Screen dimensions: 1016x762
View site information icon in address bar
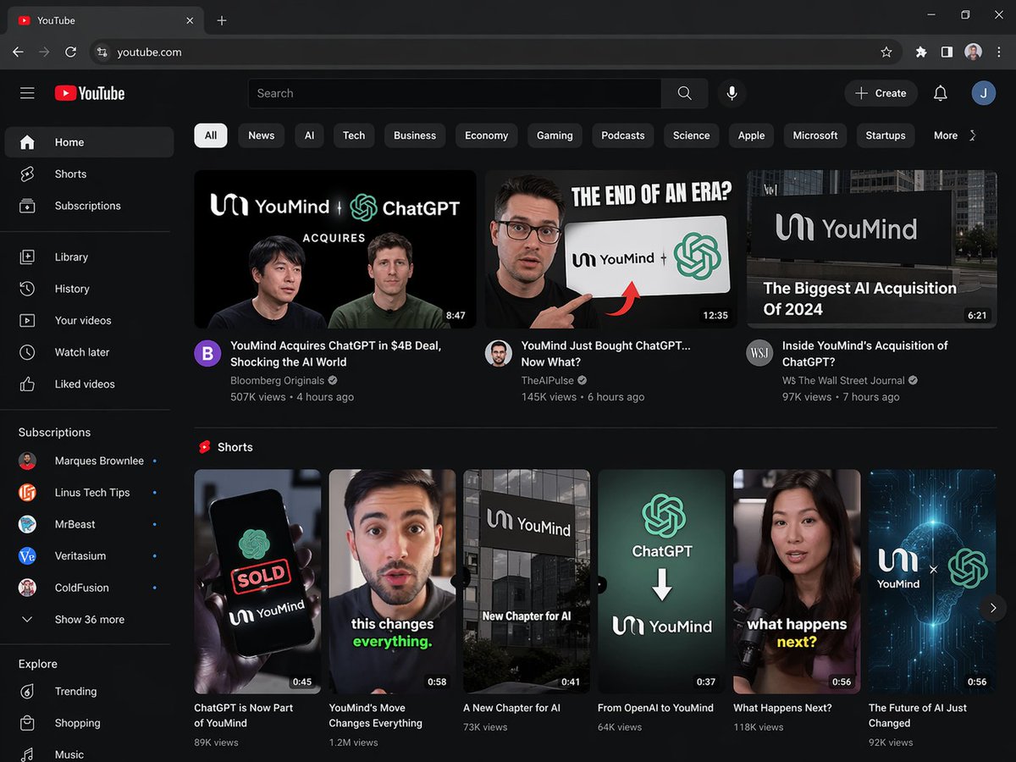tap(102, 52)
